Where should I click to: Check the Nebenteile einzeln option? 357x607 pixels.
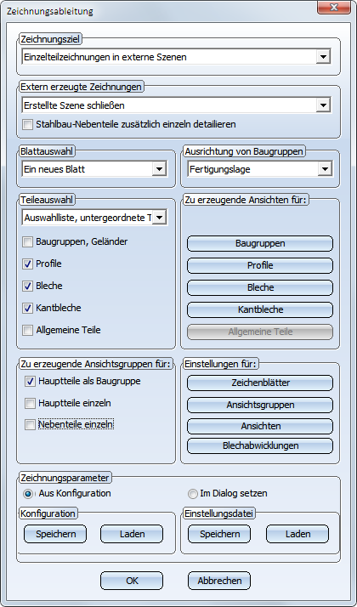click(x=30, y=425)
